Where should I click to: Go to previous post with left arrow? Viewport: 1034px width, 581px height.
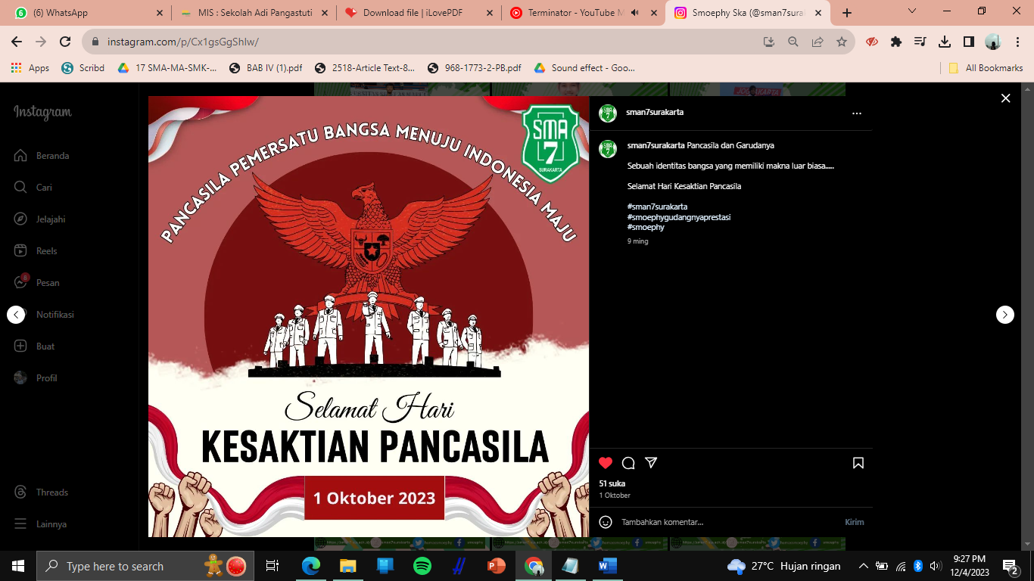coord(16,315)
